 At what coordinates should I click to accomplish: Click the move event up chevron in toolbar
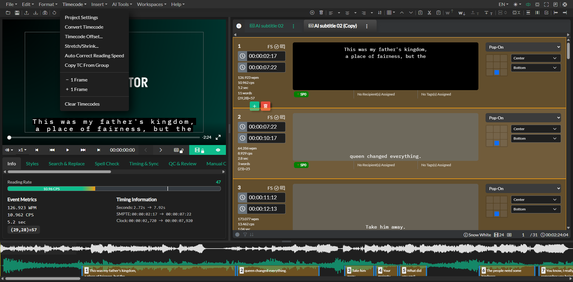tap(402, 13)
